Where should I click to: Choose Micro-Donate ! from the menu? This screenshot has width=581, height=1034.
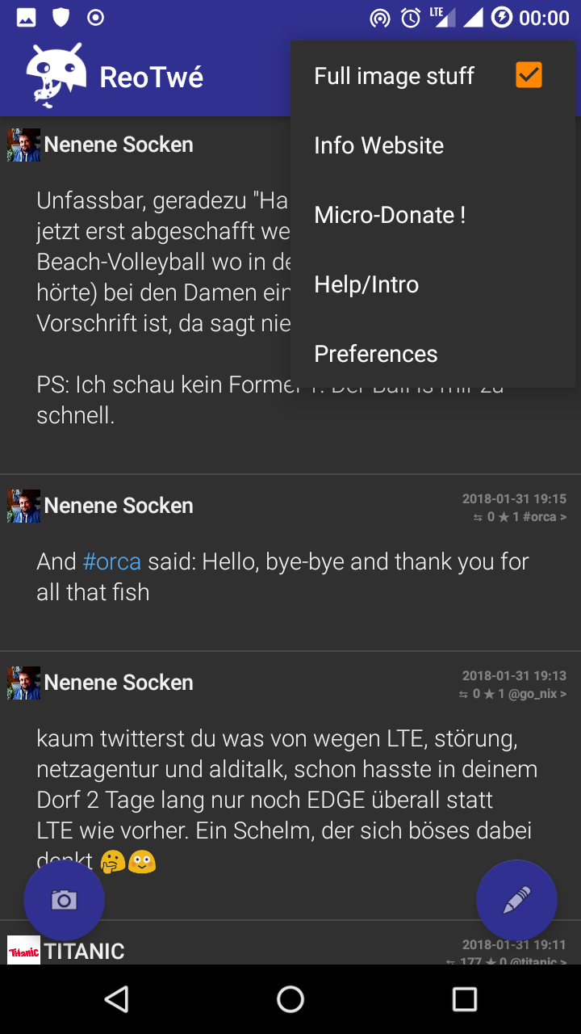point(389,215)
